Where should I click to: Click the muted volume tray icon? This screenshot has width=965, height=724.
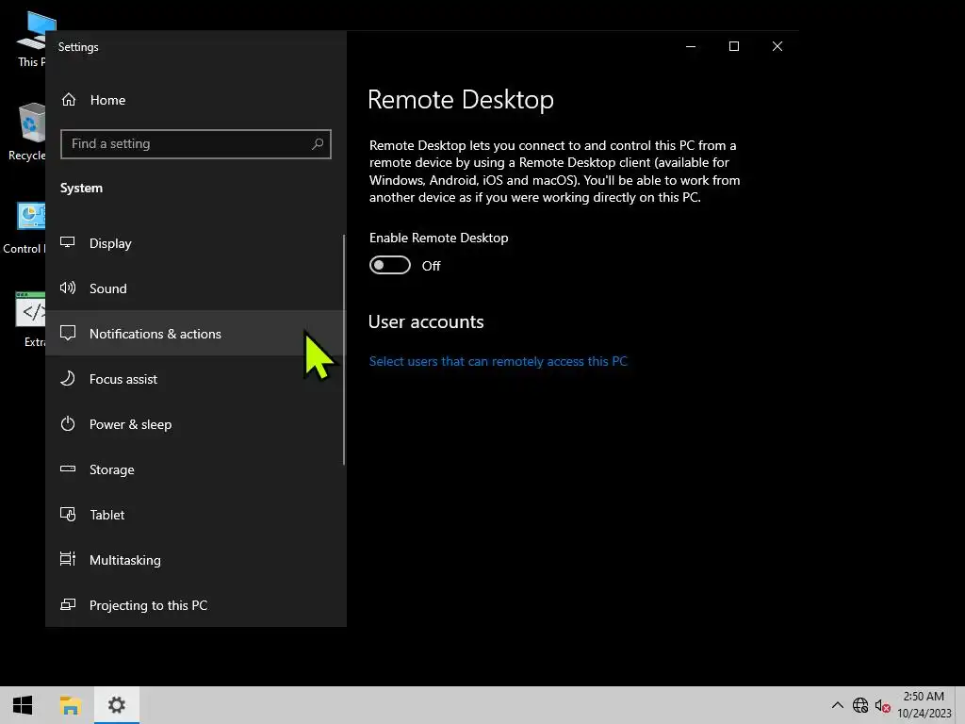[x=882, y=705]
